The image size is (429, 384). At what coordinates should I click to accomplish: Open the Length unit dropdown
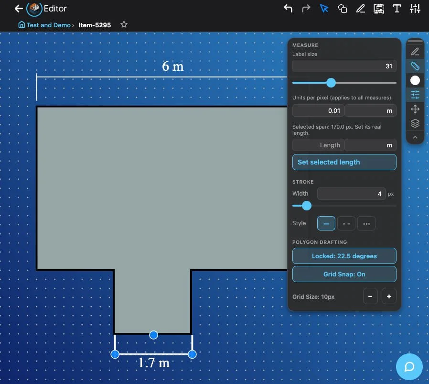coord(370,145)
